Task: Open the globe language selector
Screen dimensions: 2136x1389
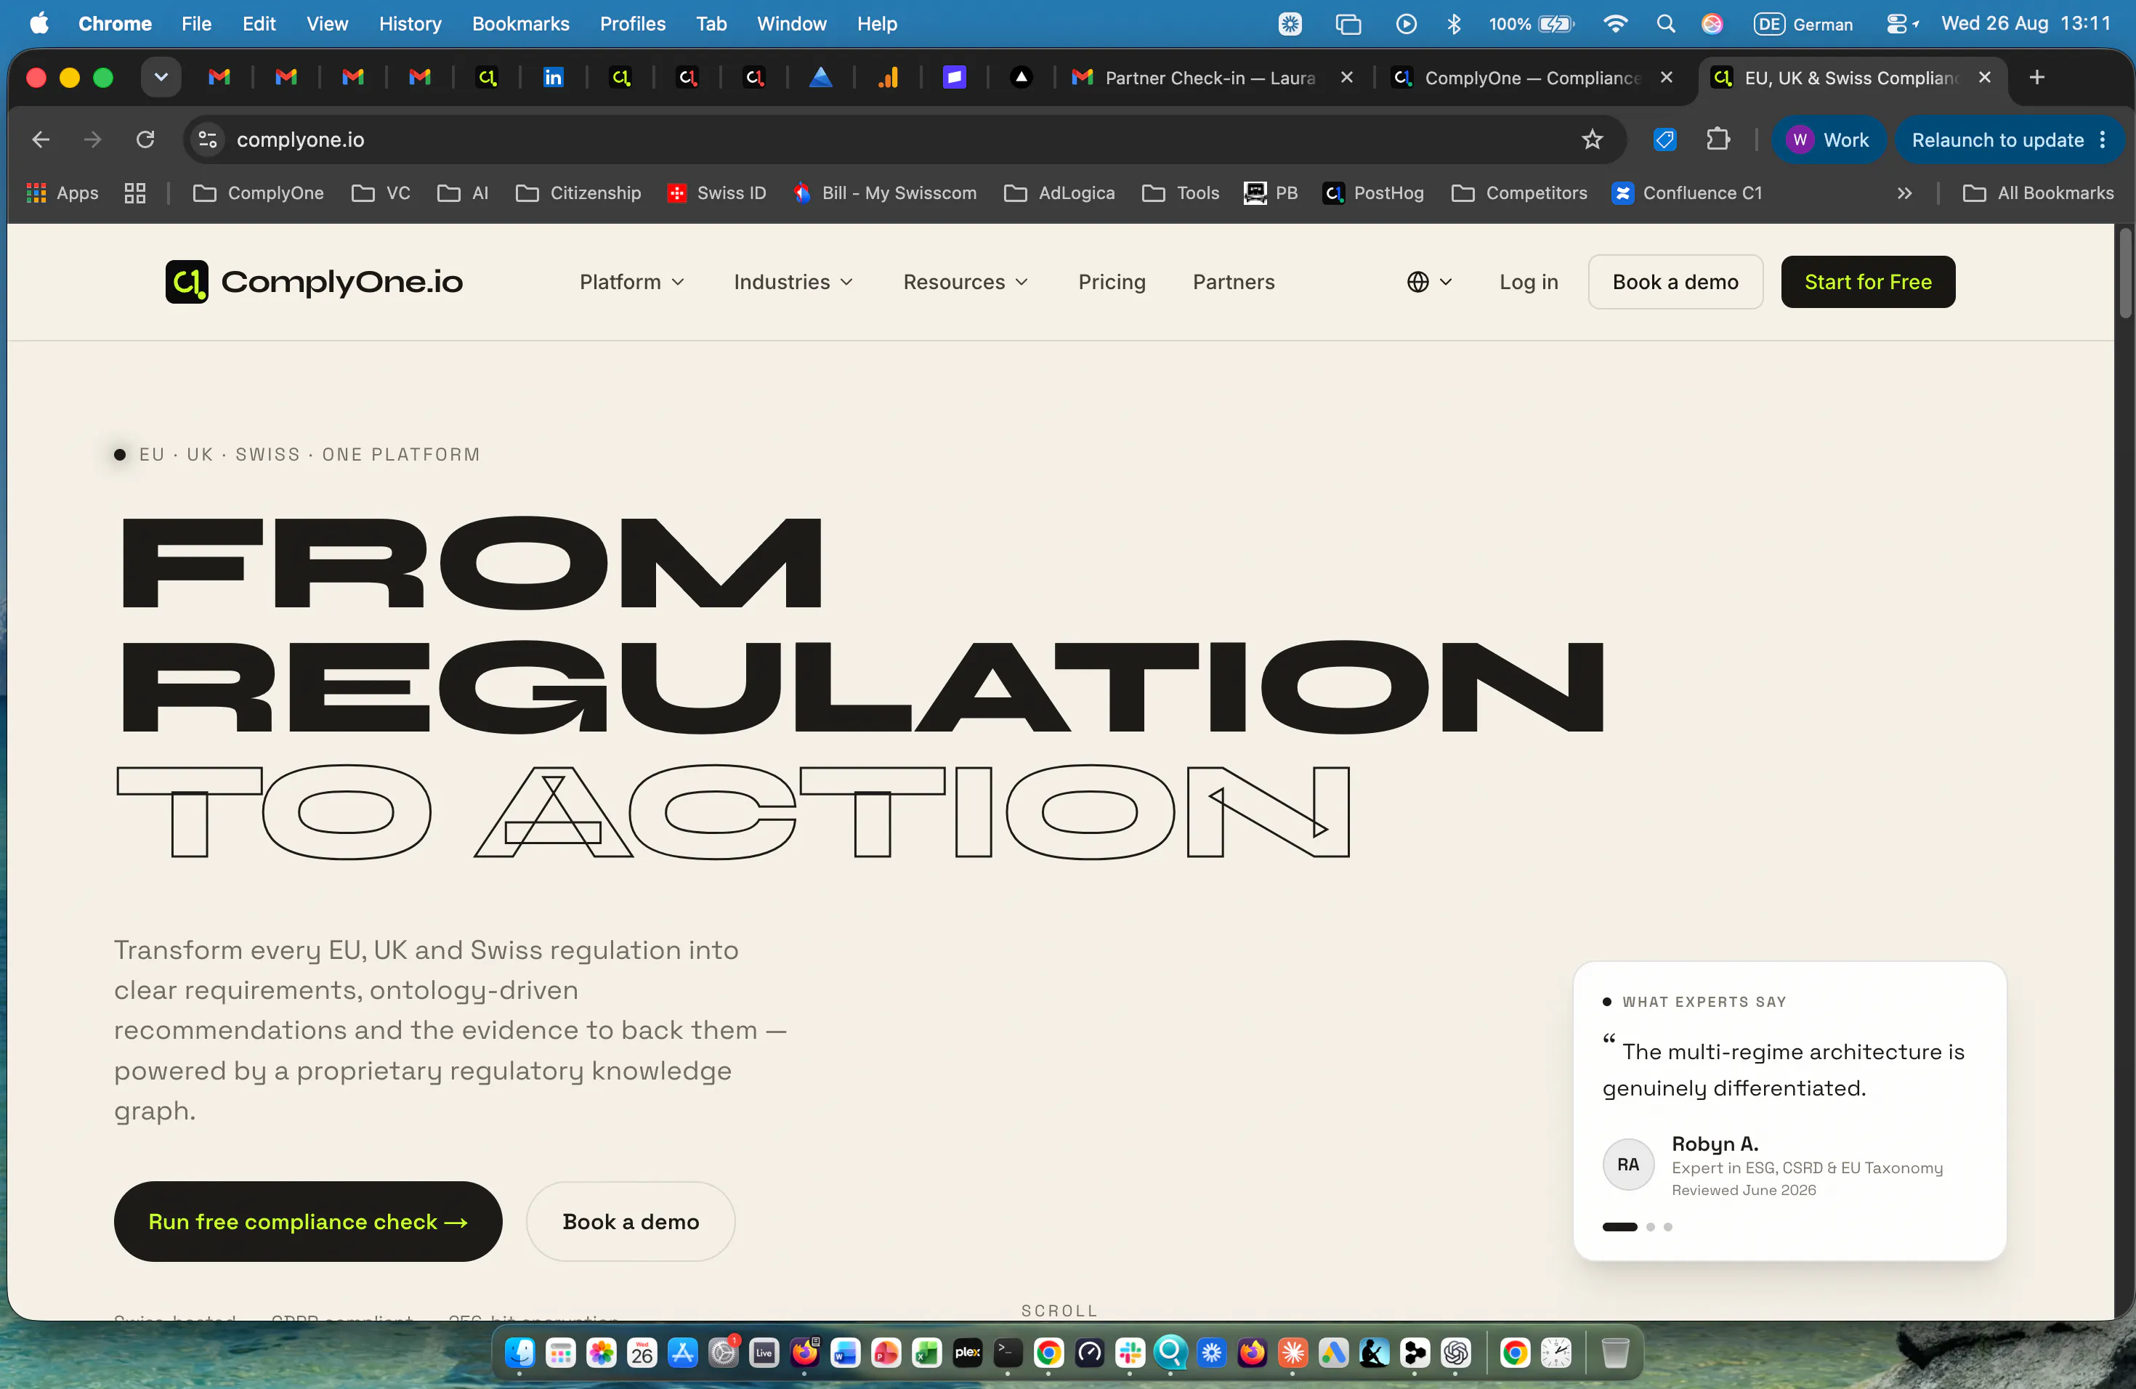Action: [x=1429, y=282]
